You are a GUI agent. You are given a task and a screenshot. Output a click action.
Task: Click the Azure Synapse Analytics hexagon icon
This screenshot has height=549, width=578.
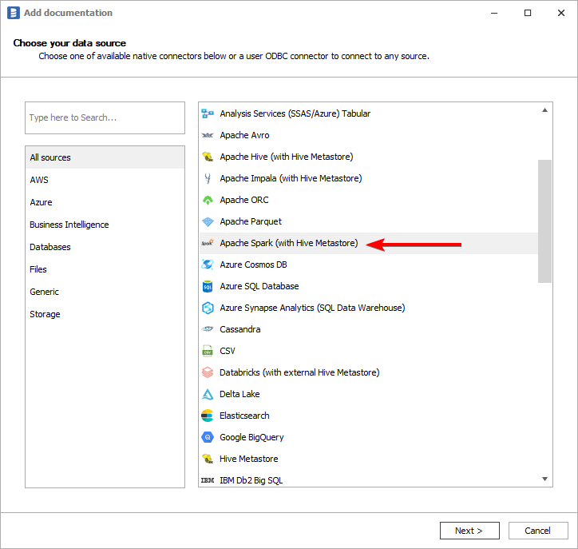tap(208, 308)
